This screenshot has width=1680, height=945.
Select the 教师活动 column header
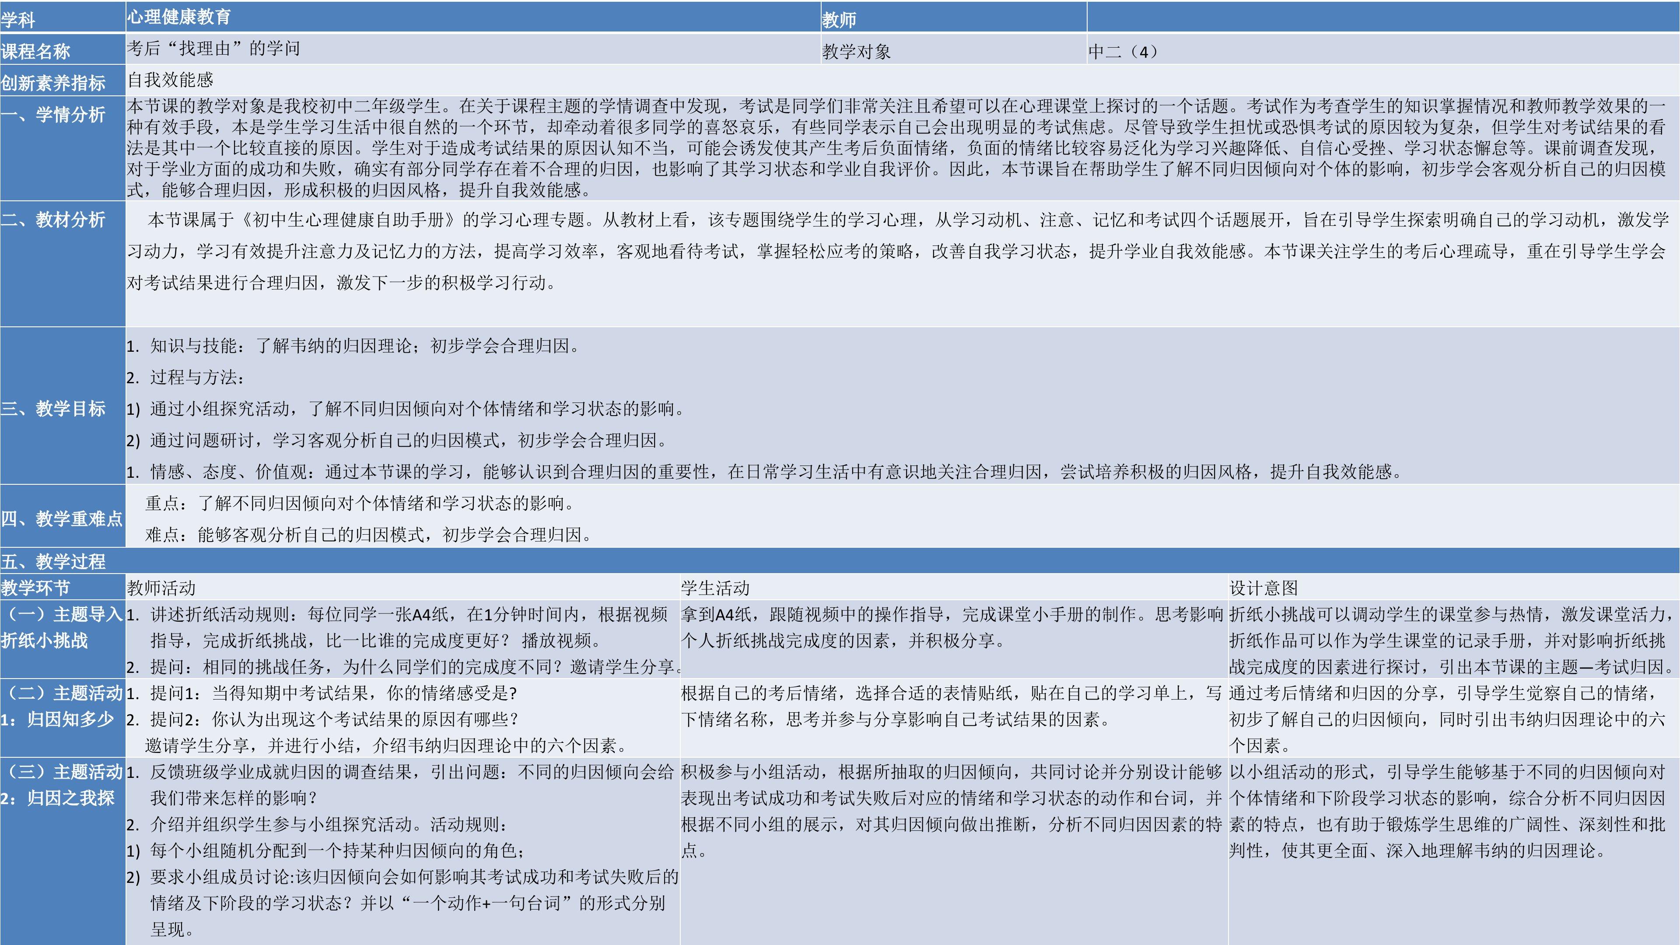(161, 588)
